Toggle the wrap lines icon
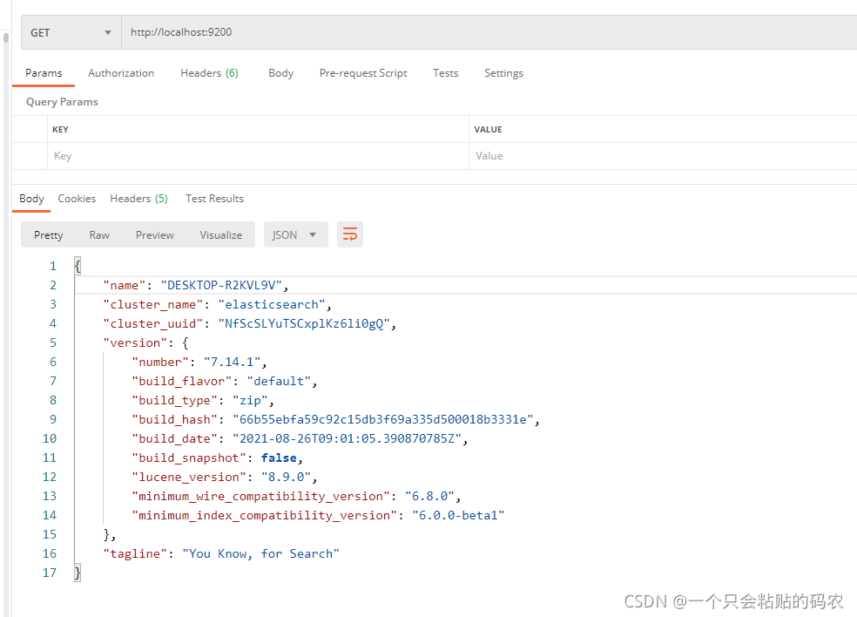This screenshot has height=617, width=857. pyautogui.click(x=350, y=234)
